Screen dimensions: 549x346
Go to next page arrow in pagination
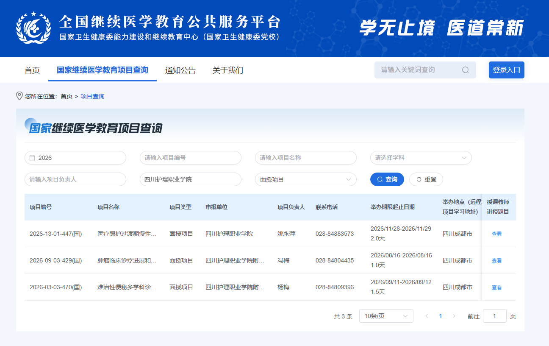tap(454, 316)
